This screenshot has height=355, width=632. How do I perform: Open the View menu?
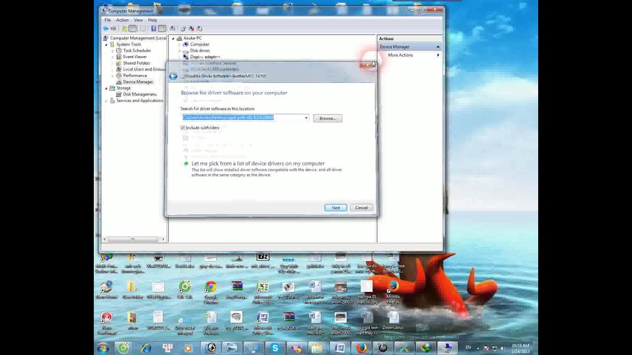(x=138, y=20)
